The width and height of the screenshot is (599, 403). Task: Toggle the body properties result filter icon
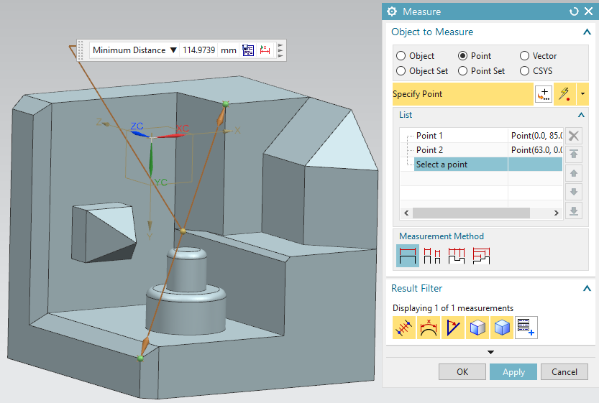click(x=502, y=328)
